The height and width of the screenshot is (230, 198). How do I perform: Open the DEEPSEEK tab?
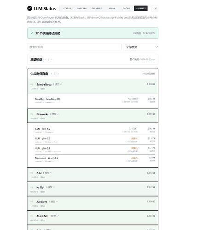[97, 8]
